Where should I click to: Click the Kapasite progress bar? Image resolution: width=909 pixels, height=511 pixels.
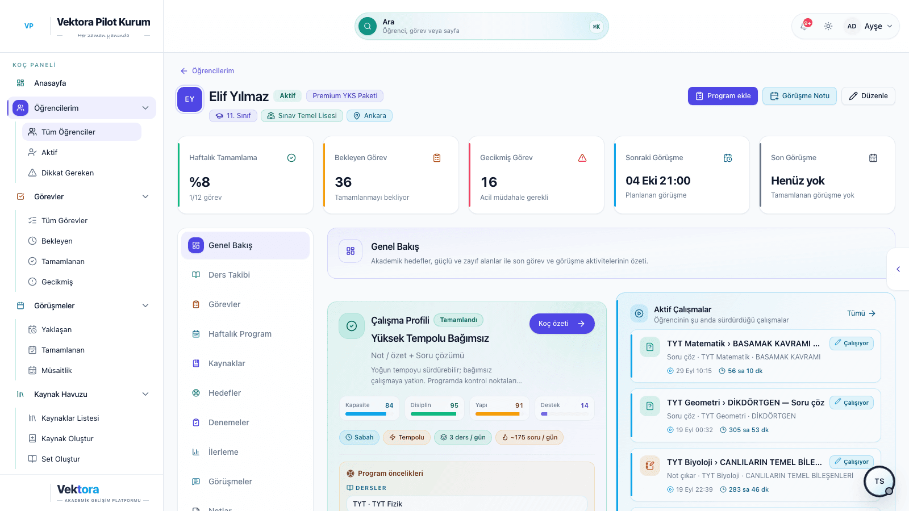click(x=369, y=414)
